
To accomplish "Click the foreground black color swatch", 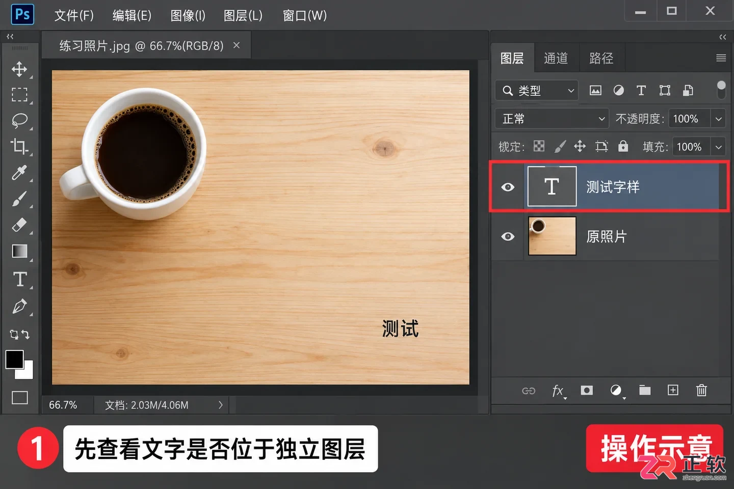I will pyautogui.click(x=14, y=360).
